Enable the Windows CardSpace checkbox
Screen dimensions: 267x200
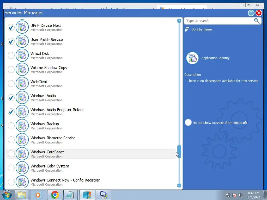pos(11,154)
